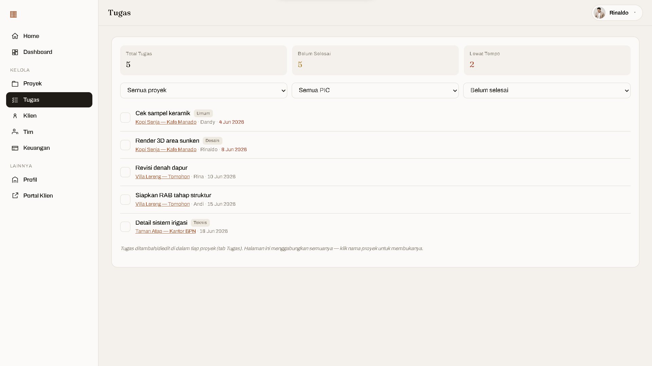Click the Desain tag on Render 3D

click(x=212, y=141)
